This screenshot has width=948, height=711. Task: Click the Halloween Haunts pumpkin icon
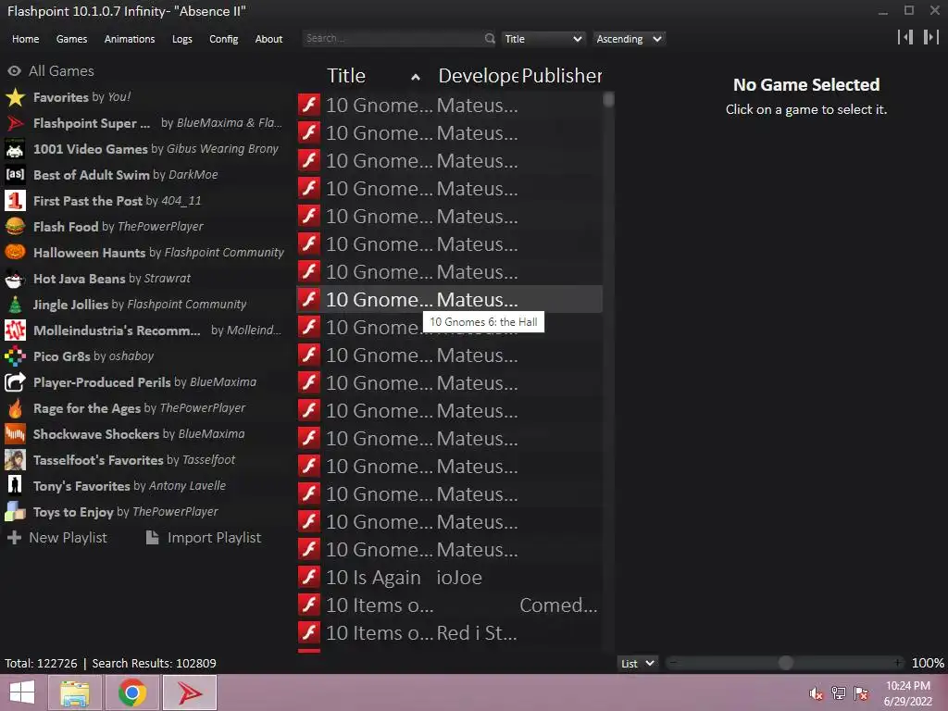tap(15, 252)
